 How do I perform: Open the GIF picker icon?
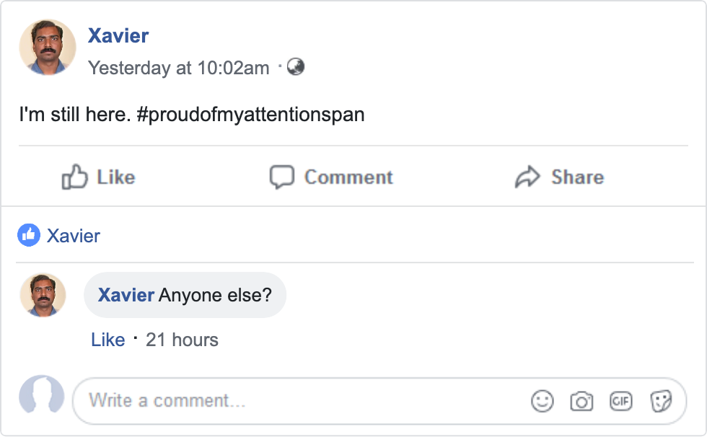point(621,401)
